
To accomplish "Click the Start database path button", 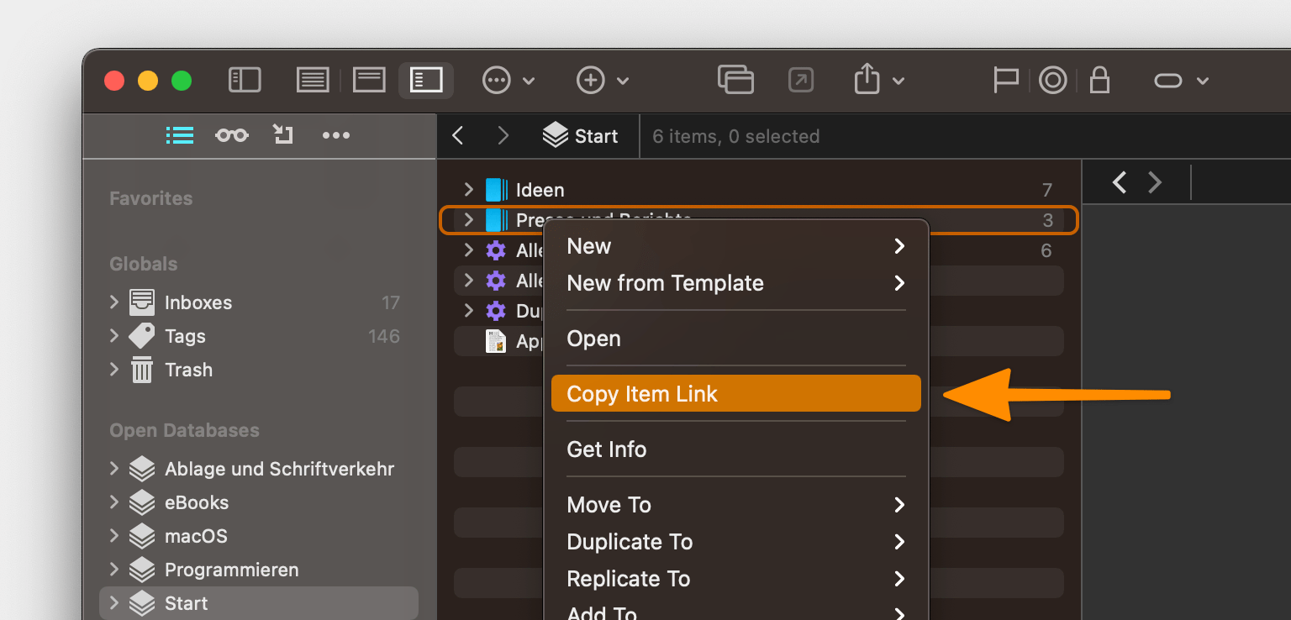I will click(581, 135).
